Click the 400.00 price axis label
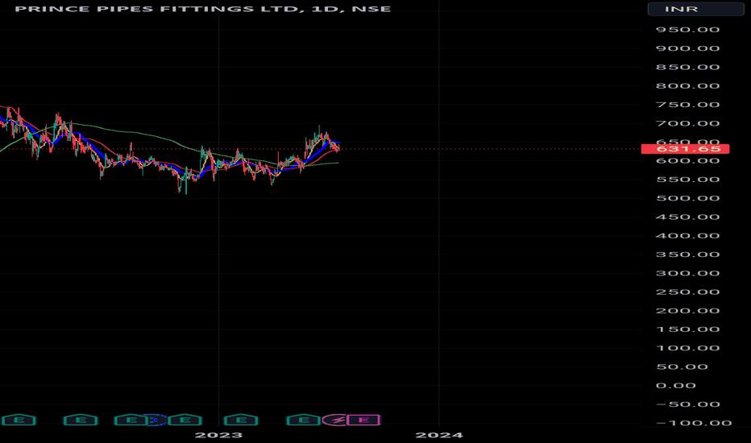 (x=687, y=236)
